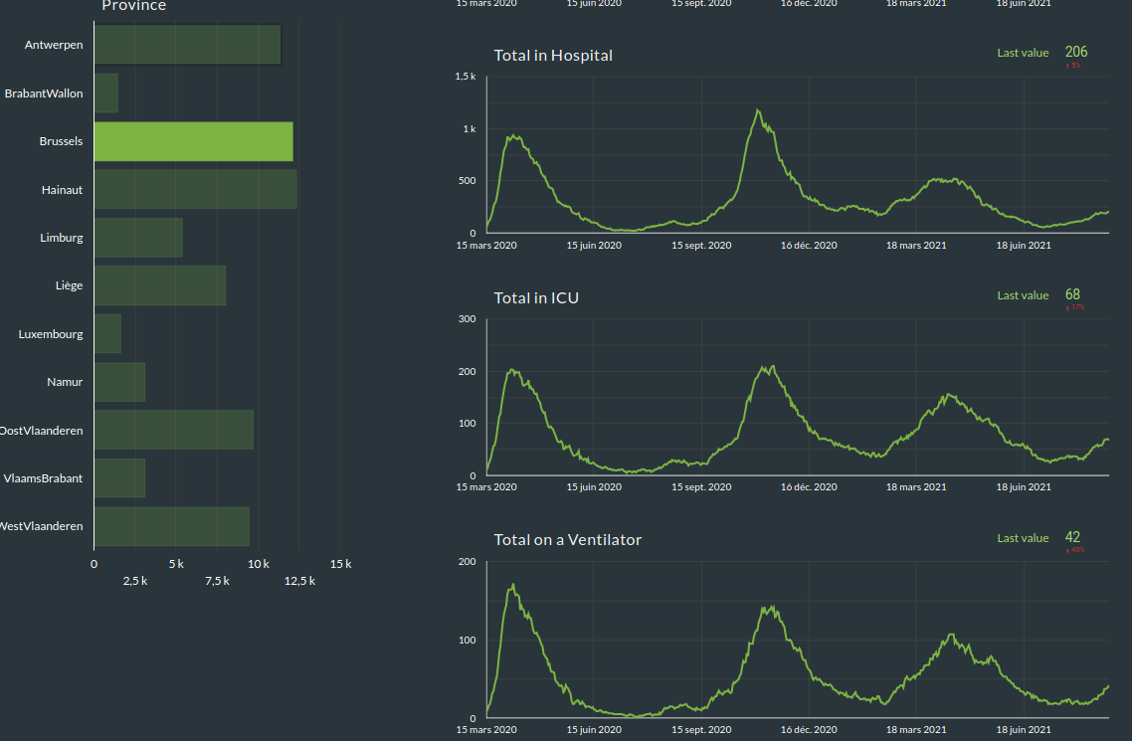Select the Luxembourg province bar
1132x741 pixels.
[107, 334]
